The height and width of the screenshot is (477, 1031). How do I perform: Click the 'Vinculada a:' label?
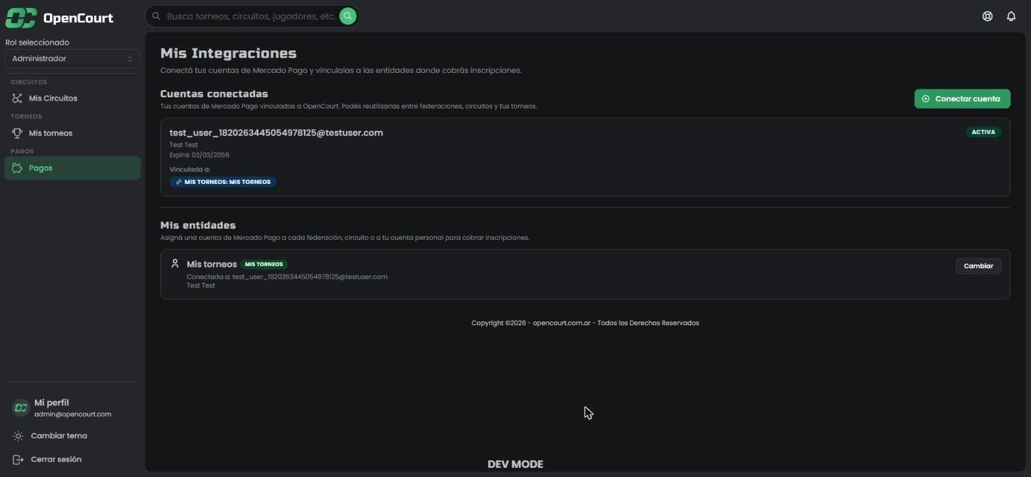[x=190, y=170]
